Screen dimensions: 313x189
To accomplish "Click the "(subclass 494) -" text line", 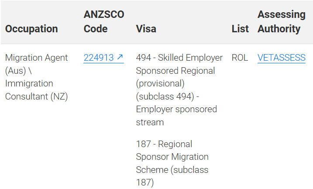I will [x=168, y=96].
